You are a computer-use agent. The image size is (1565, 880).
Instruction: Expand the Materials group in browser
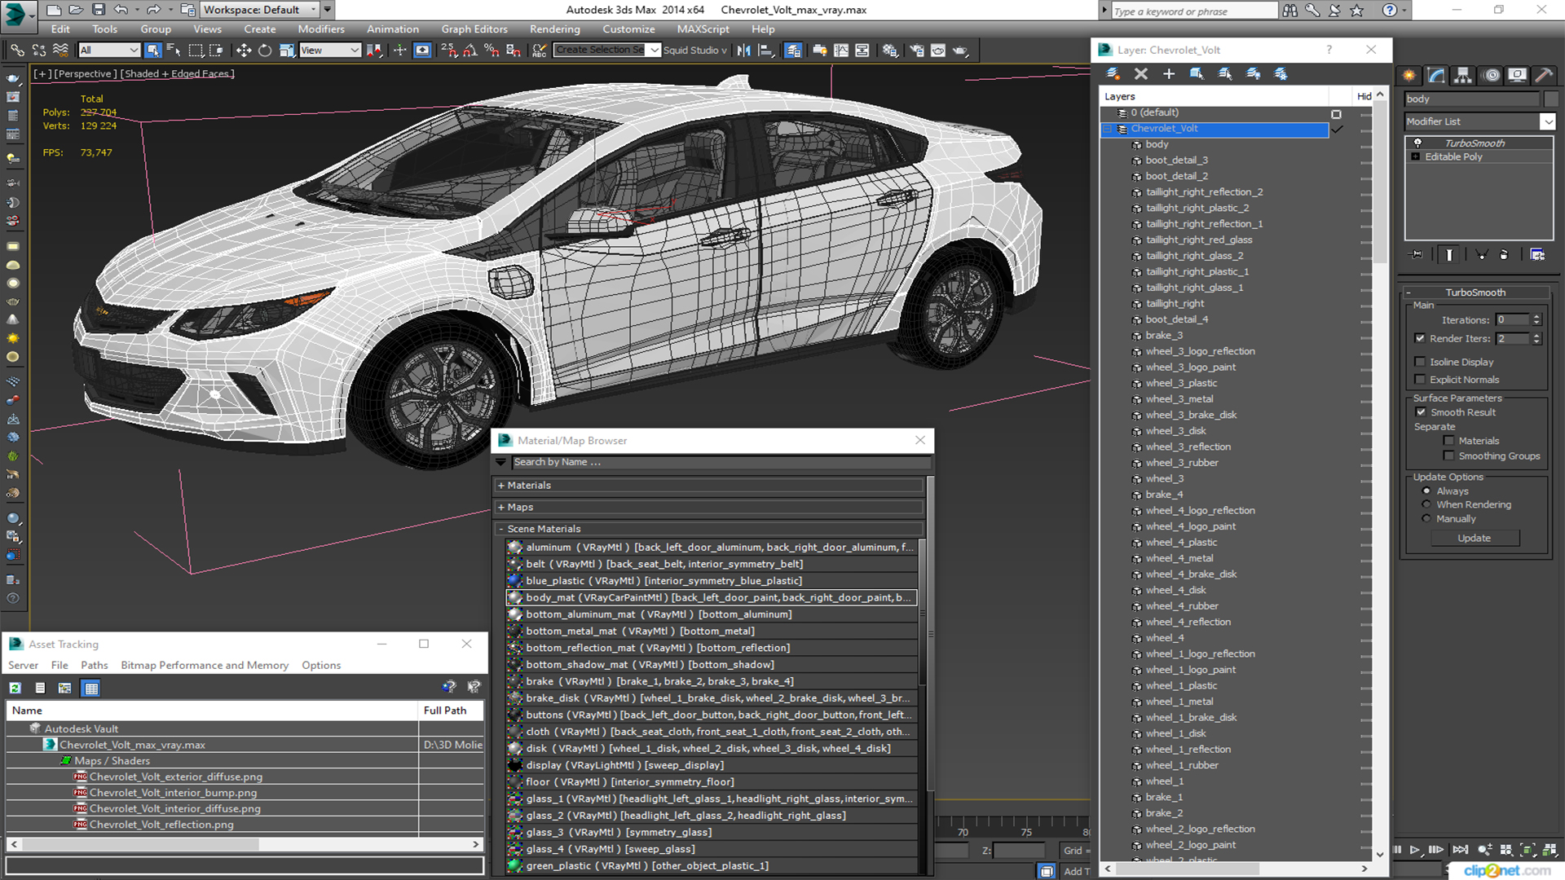[x=501, y=486]
